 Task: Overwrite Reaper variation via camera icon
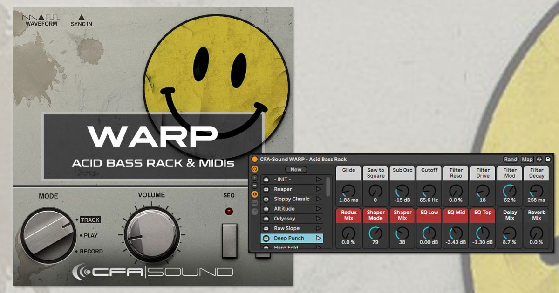pyautogui.click(x=266, y=189)
